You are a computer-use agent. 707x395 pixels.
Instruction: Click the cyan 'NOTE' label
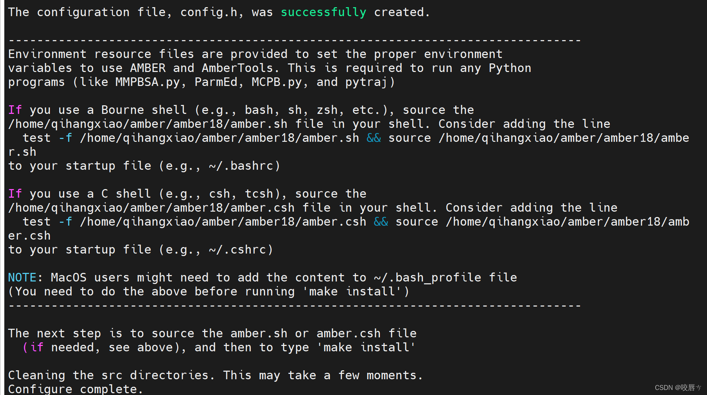point(22,278)
